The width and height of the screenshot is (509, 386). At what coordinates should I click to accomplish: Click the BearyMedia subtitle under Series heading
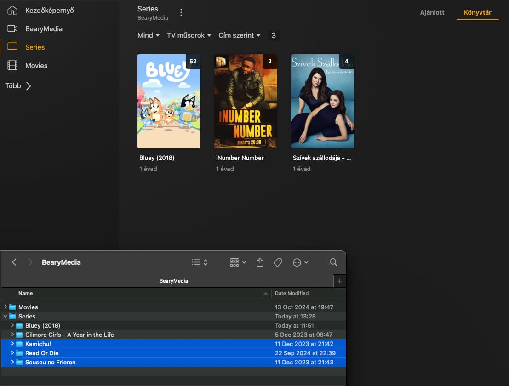(153, 18)
